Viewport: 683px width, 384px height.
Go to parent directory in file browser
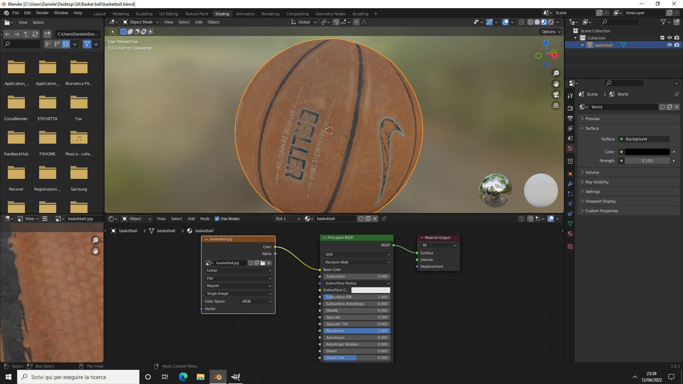[26, 34]
